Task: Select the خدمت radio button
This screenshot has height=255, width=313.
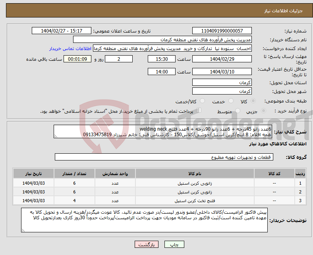Action: coord(231,101)
